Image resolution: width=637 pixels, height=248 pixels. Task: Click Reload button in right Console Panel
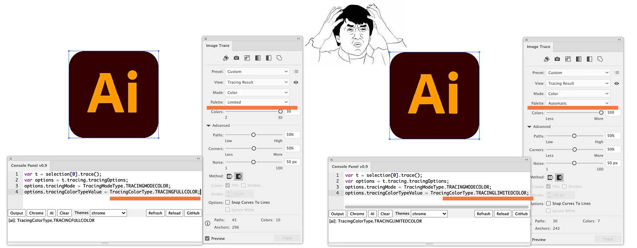(503, 214)
